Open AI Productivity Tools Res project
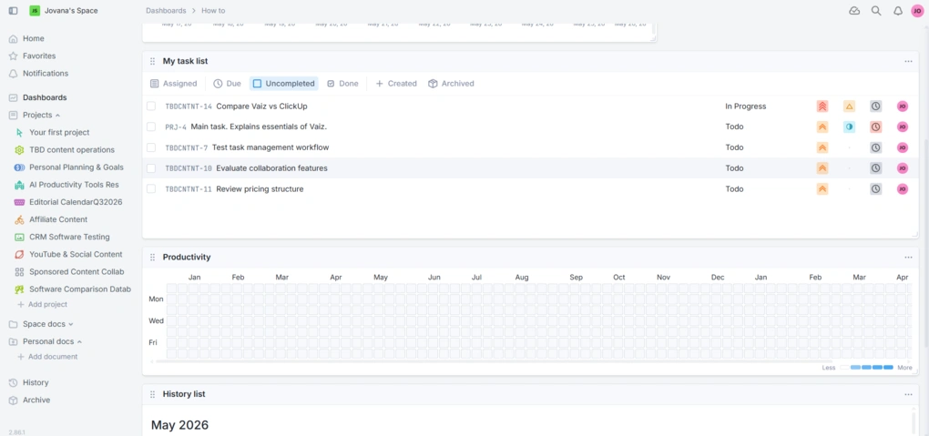 [x=74, y=185]
